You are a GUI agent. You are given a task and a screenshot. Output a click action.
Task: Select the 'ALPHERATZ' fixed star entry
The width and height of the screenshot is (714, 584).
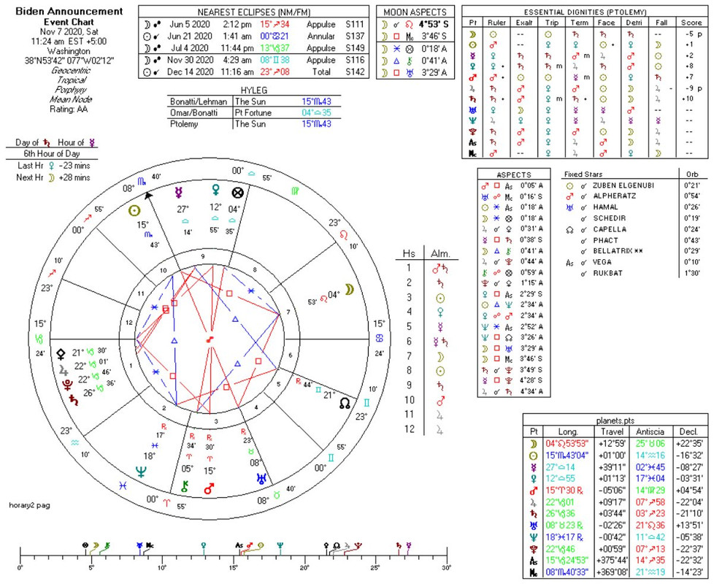tap(614, 196)
